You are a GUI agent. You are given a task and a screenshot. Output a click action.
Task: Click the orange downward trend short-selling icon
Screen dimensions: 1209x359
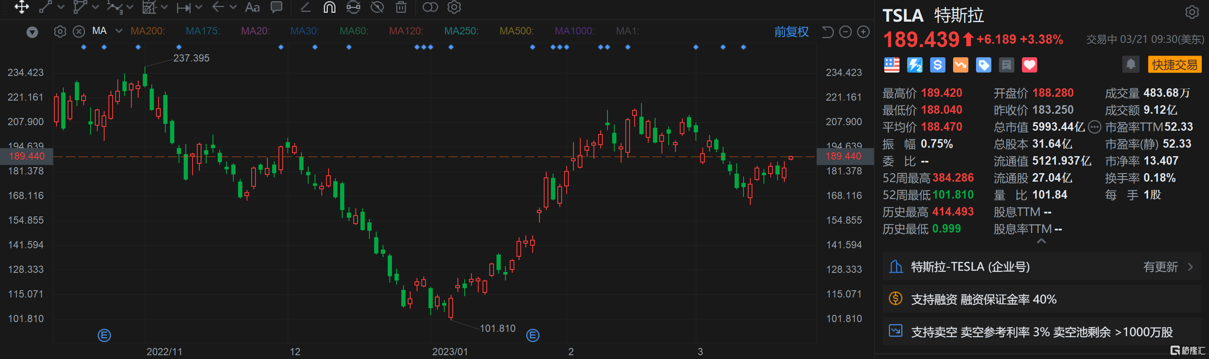pyautogui.click(x=961, y=65)
